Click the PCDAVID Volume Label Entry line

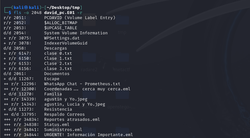80,17
